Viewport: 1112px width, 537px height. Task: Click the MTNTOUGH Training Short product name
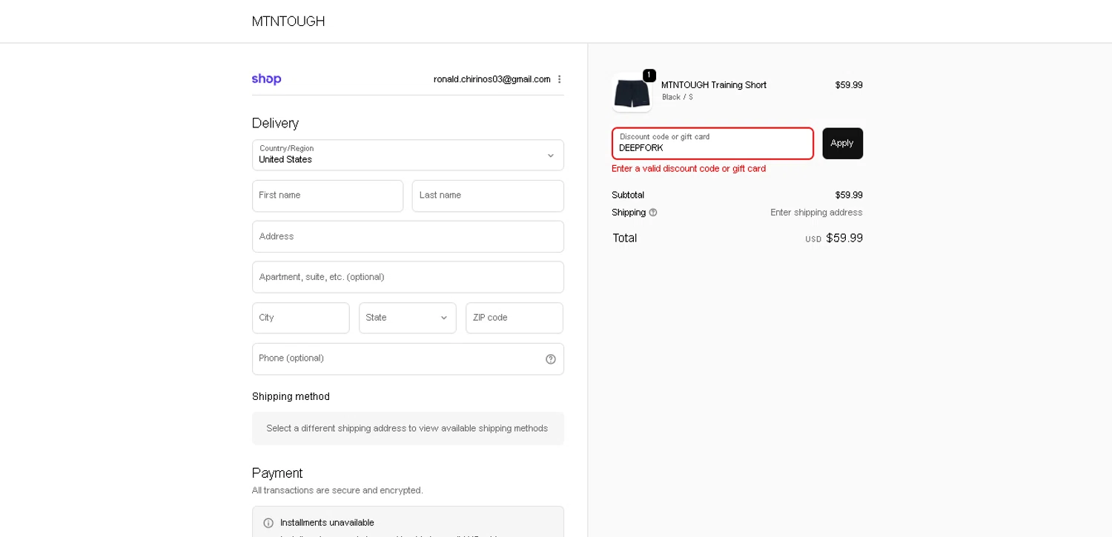(714, 85)
